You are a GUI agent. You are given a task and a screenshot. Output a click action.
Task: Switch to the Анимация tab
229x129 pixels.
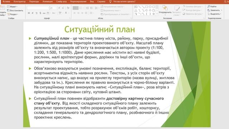(48, 1)
